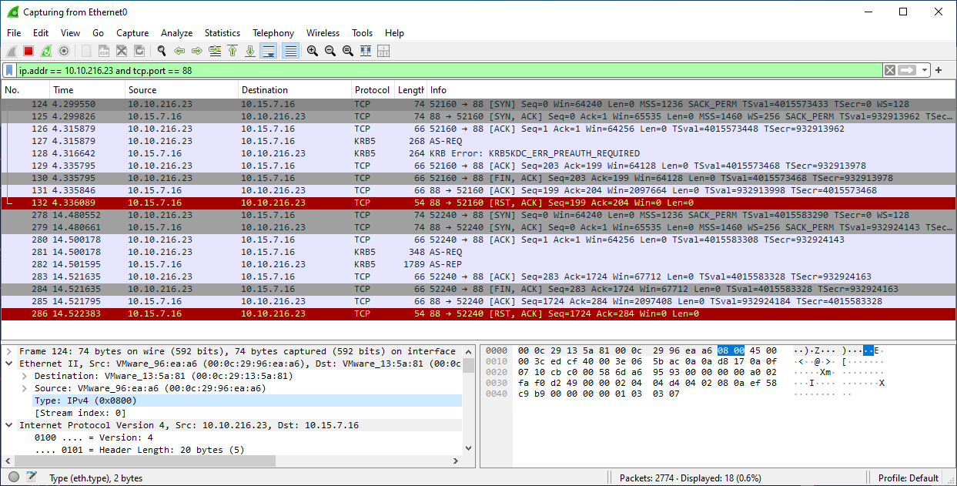
Task: Open the View menu
Action: (x=70, y=33)
